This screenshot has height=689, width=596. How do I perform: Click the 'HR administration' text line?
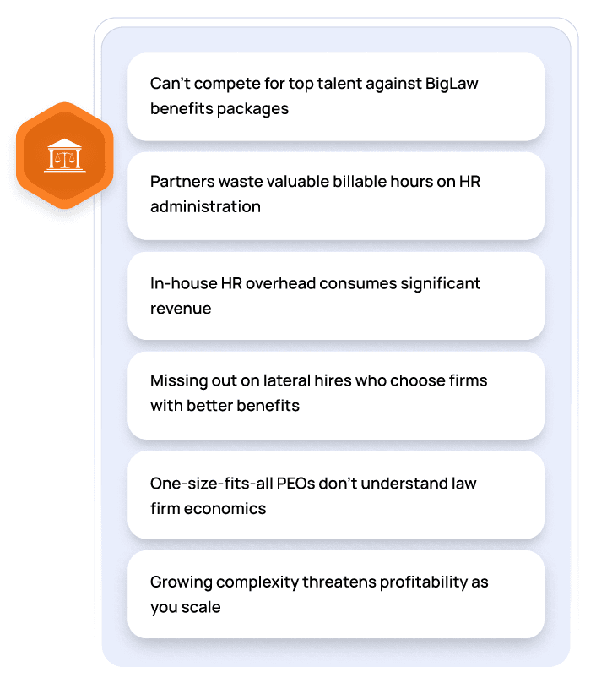[x=205, y=207]
